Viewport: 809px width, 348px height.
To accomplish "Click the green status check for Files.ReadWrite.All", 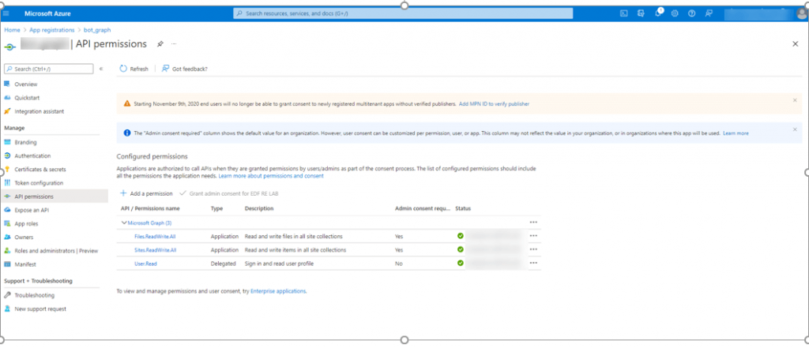I will [461, 236].
